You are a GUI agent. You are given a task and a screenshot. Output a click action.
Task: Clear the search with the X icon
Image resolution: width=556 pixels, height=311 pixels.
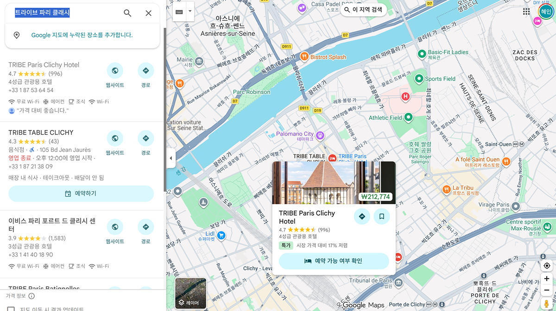click(148, 13)
